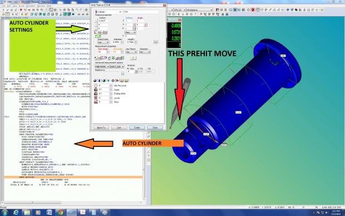Open Google Chrome from the taskbar
Screen dimensions: 345x216
coord(60,213)
